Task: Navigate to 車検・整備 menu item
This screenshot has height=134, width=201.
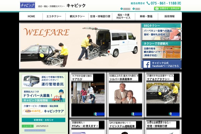Action: click(146, 16)
